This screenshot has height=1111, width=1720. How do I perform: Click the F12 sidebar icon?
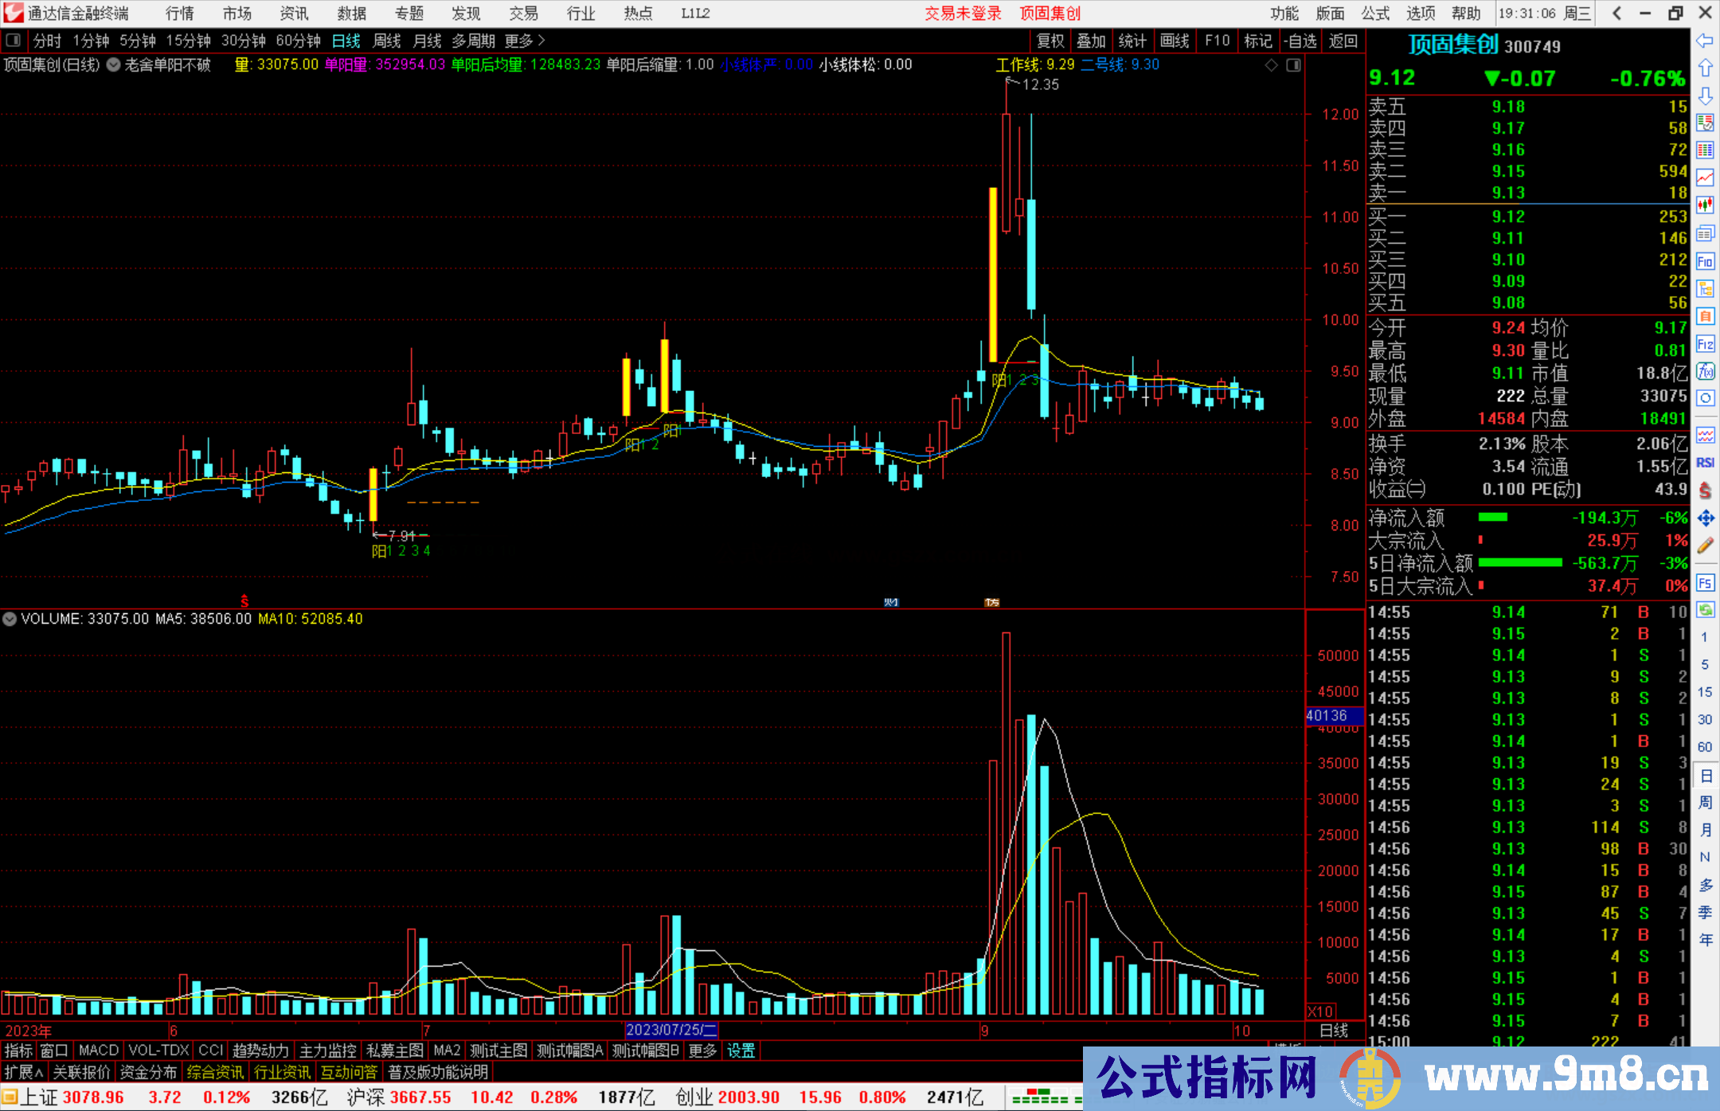coord(1705,344)
